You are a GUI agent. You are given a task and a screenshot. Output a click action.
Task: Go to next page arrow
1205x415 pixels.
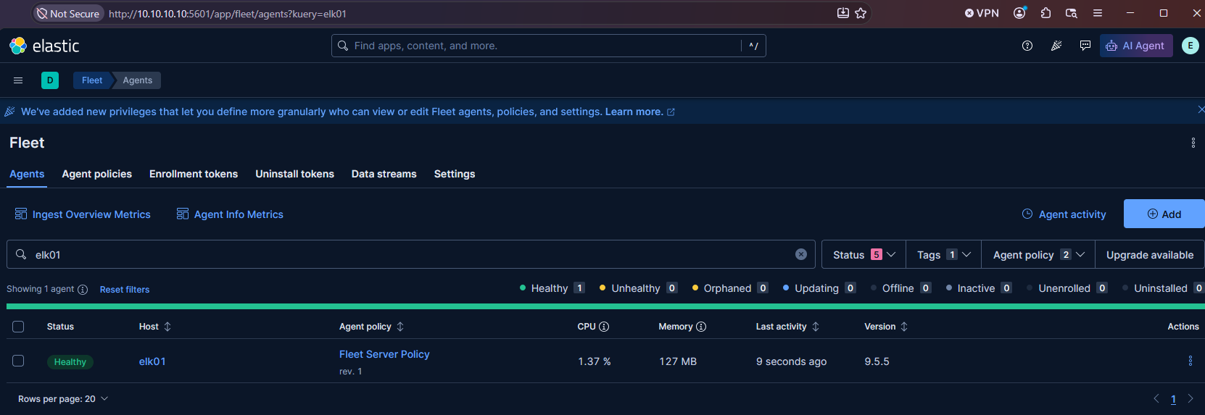click(x=1190, y=398)
